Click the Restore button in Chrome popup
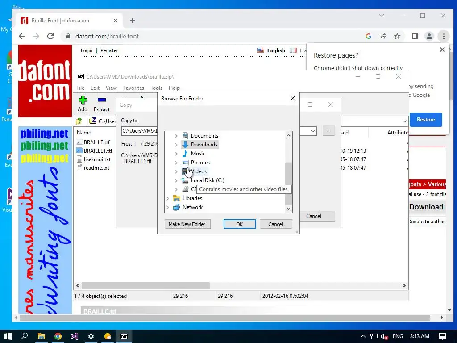The image size is (457, 343). click(425, 120)
